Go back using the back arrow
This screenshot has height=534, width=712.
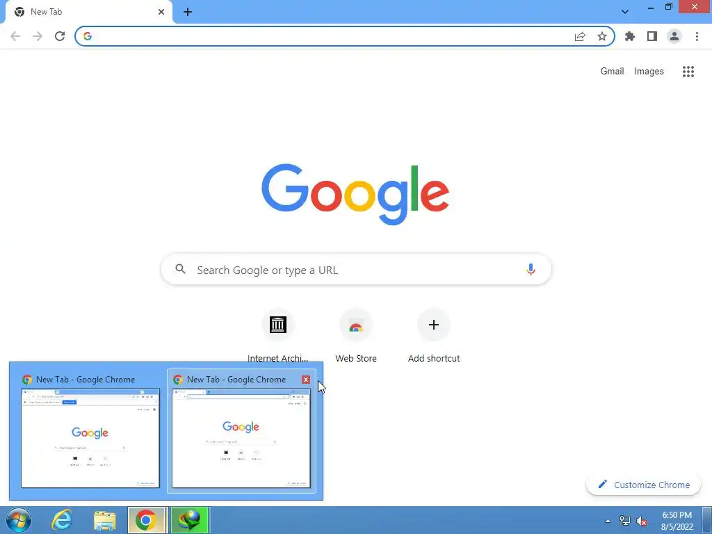pos(15,36)
